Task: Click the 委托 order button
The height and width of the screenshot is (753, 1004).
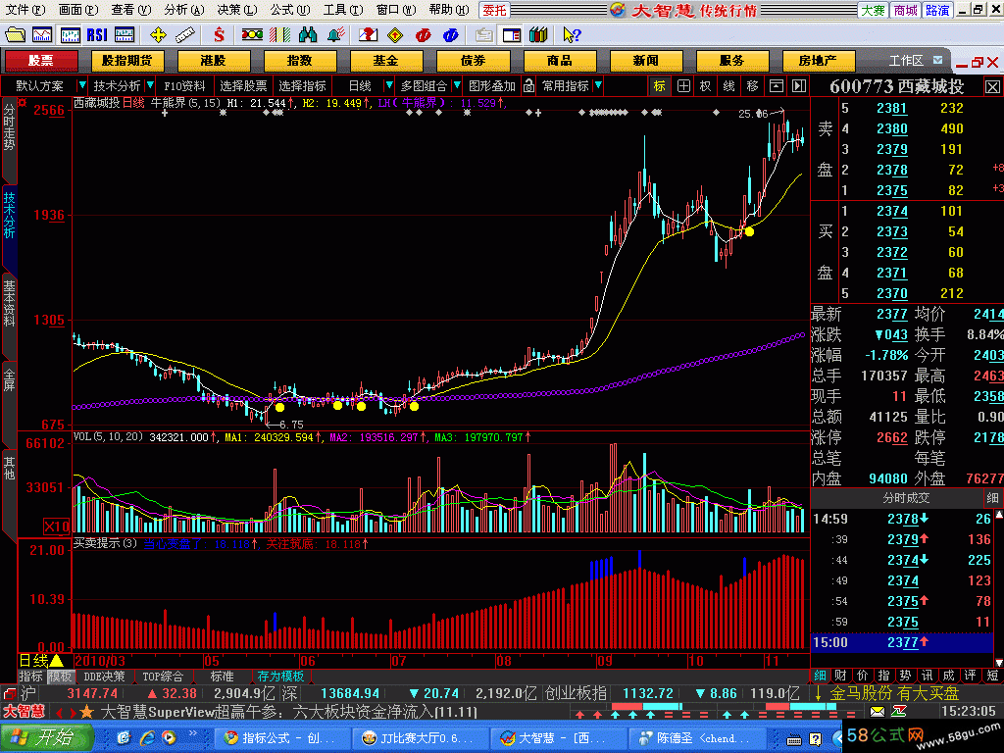Action: pyautogui.click(x=494, y=10)
